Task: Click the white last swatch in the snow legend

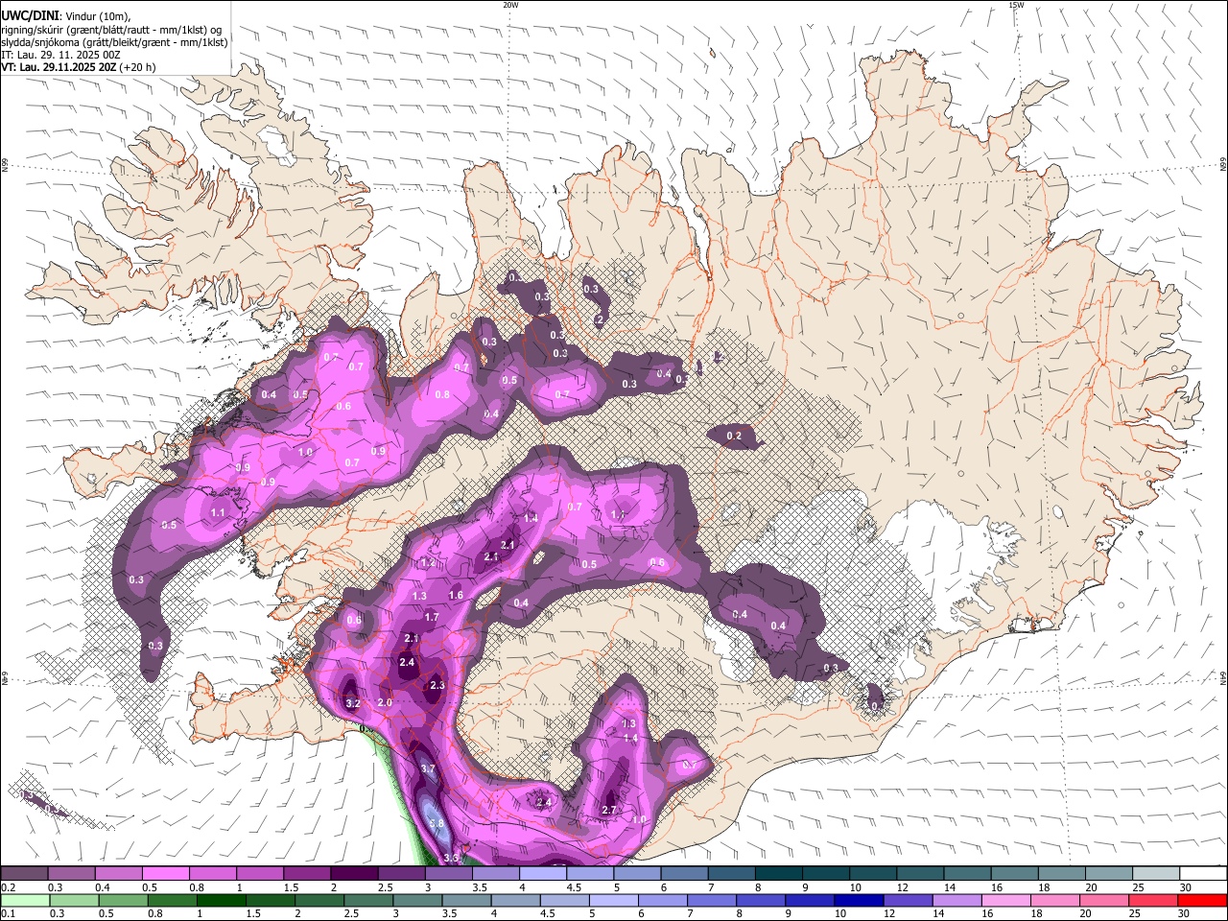Action: 1203,873
